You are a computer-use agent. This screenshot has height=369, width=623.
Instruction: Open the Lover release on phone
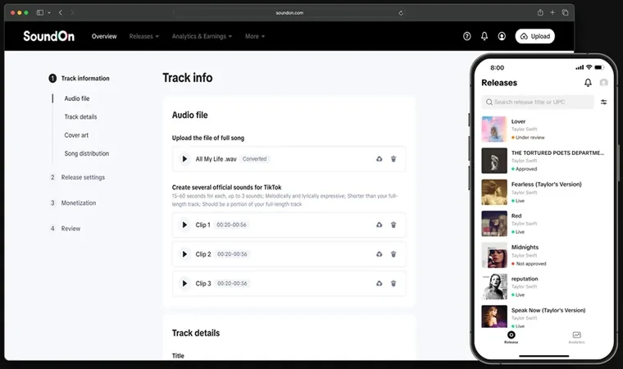click(x=544, y=130)
